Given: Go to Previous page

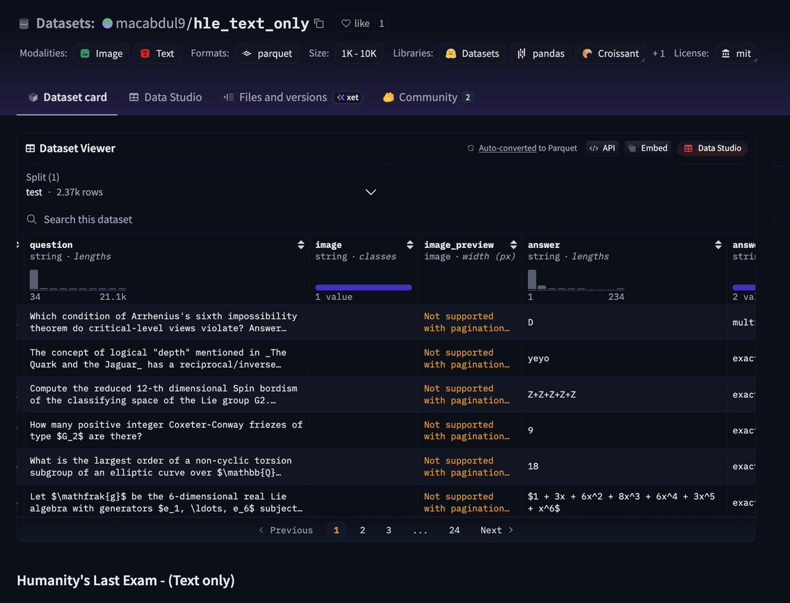Looking at the screenshot, I should (286, 530).
